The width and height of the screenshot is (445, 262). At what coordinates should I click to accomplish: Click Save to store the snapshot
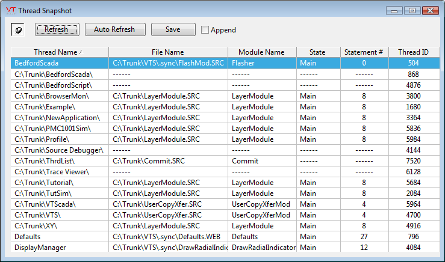click(x=173, y=29)
